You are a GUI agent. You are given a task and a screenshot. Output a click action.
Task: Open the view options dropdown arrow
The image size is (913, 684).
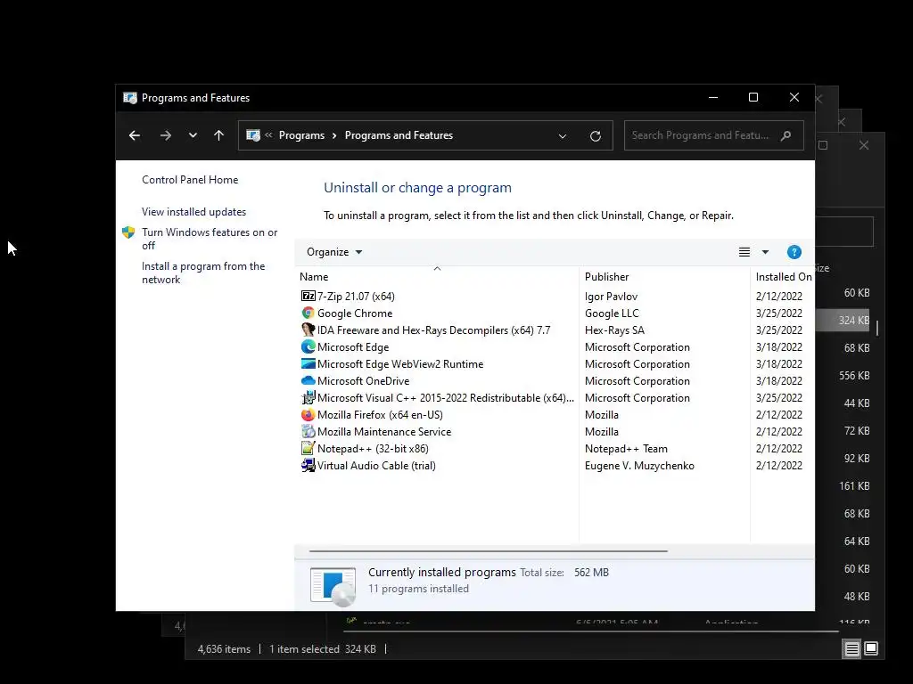click(x=765, y=252)
